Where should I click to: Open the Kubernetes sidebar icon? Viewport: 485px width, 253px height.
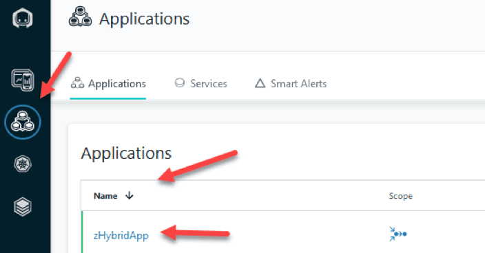click(x=23, y=164)
